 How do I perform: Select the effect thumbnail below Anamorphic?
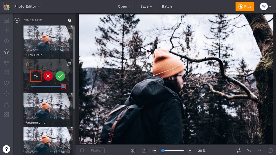[48, 141]
